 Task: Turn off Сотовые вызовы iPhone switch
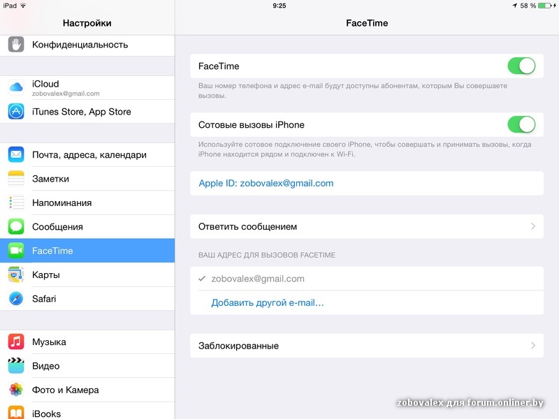click(521, 125)
